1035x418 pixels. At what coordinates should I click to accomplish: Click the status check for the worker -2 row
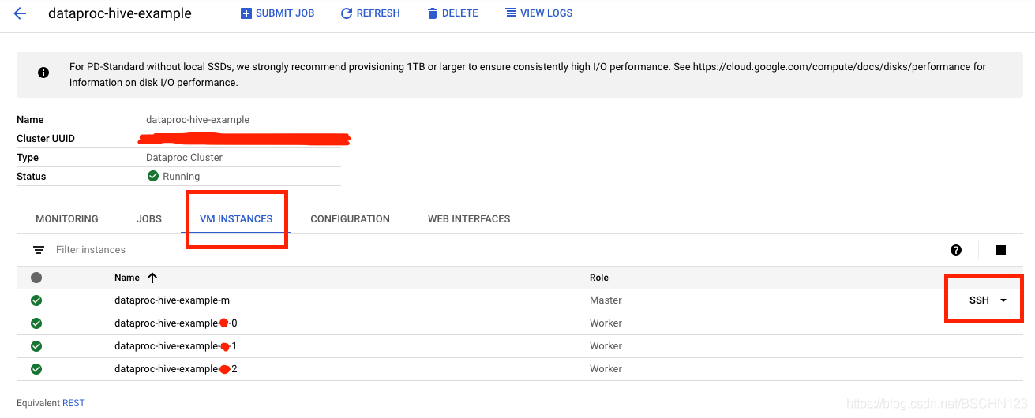coord(36,369)
